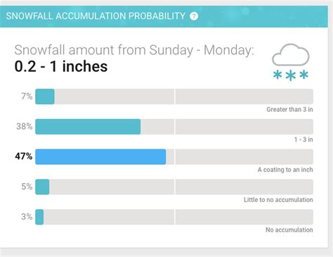Select the 47% highlighted blue bar
This screenshot has height=257, width=333.
tap(100, 157)
